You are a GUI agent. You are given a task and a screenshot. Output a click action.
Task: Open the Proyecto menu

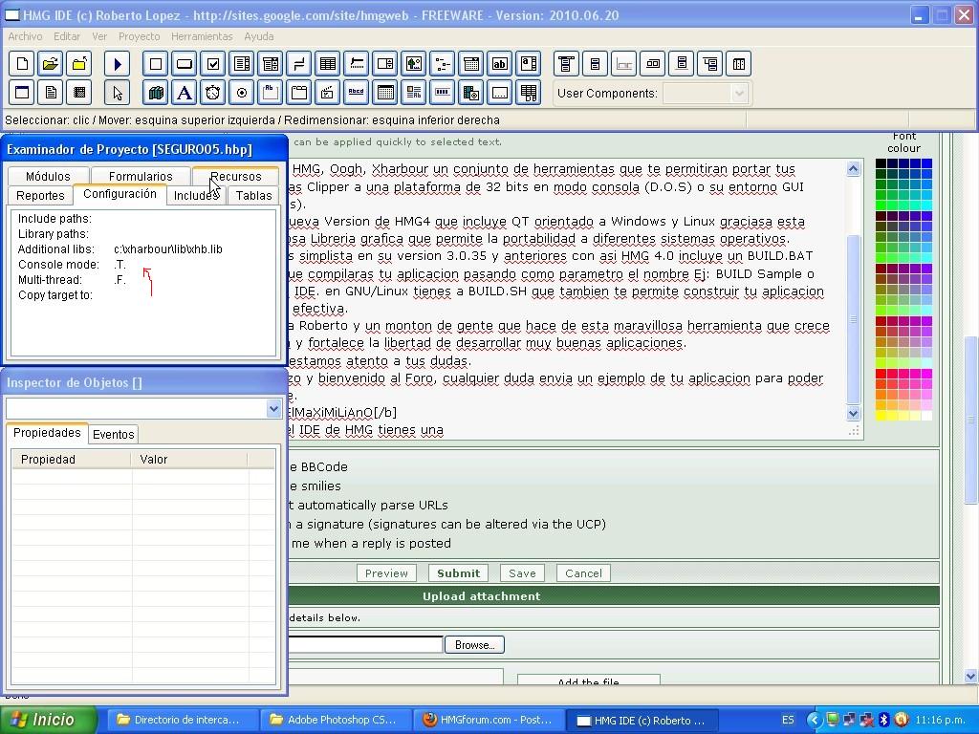pyautogui.click(x=139, y=36)
